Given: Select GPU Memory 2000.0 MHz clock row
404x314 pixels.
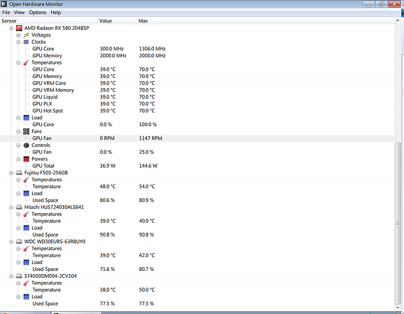Looking at the screenshot, I should [x=198, y=56].
